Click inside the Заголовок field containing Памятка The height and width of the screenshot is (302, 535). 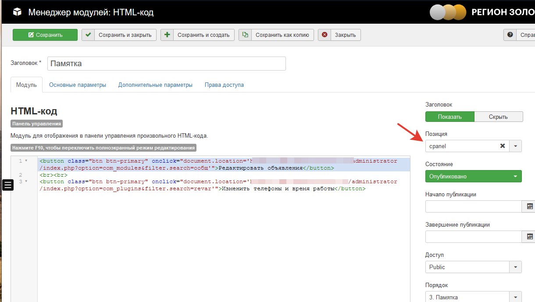(x=167, y=64)
